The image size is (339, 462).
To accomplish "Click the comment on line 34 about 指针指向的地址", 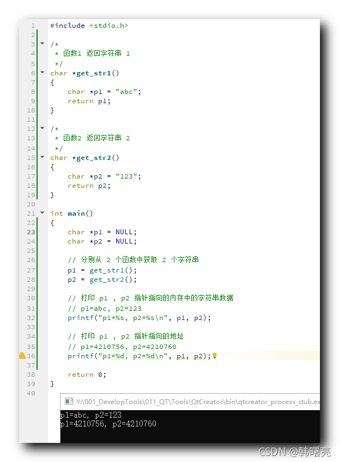I will click(x=125, y=336).
